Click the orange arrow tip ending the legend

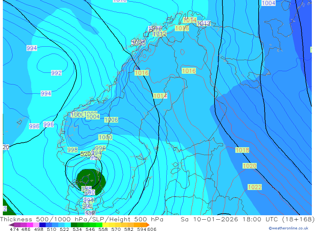point(148,225)
